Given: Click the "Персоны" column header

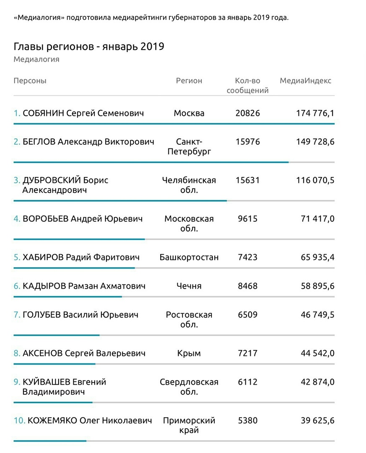Looking at the screenshot, I should coord(30,81).
